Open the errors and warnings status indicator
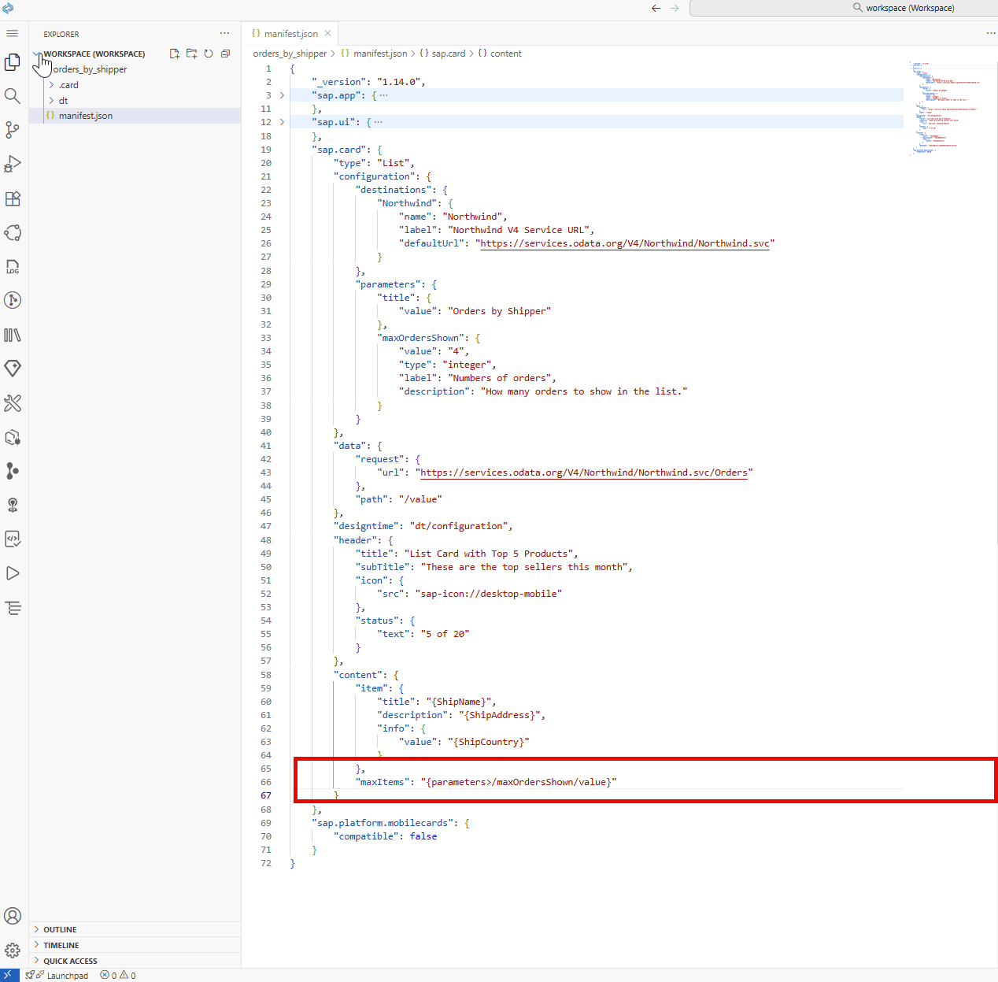The width and height of the screenshot is (998, 982). 118,975
